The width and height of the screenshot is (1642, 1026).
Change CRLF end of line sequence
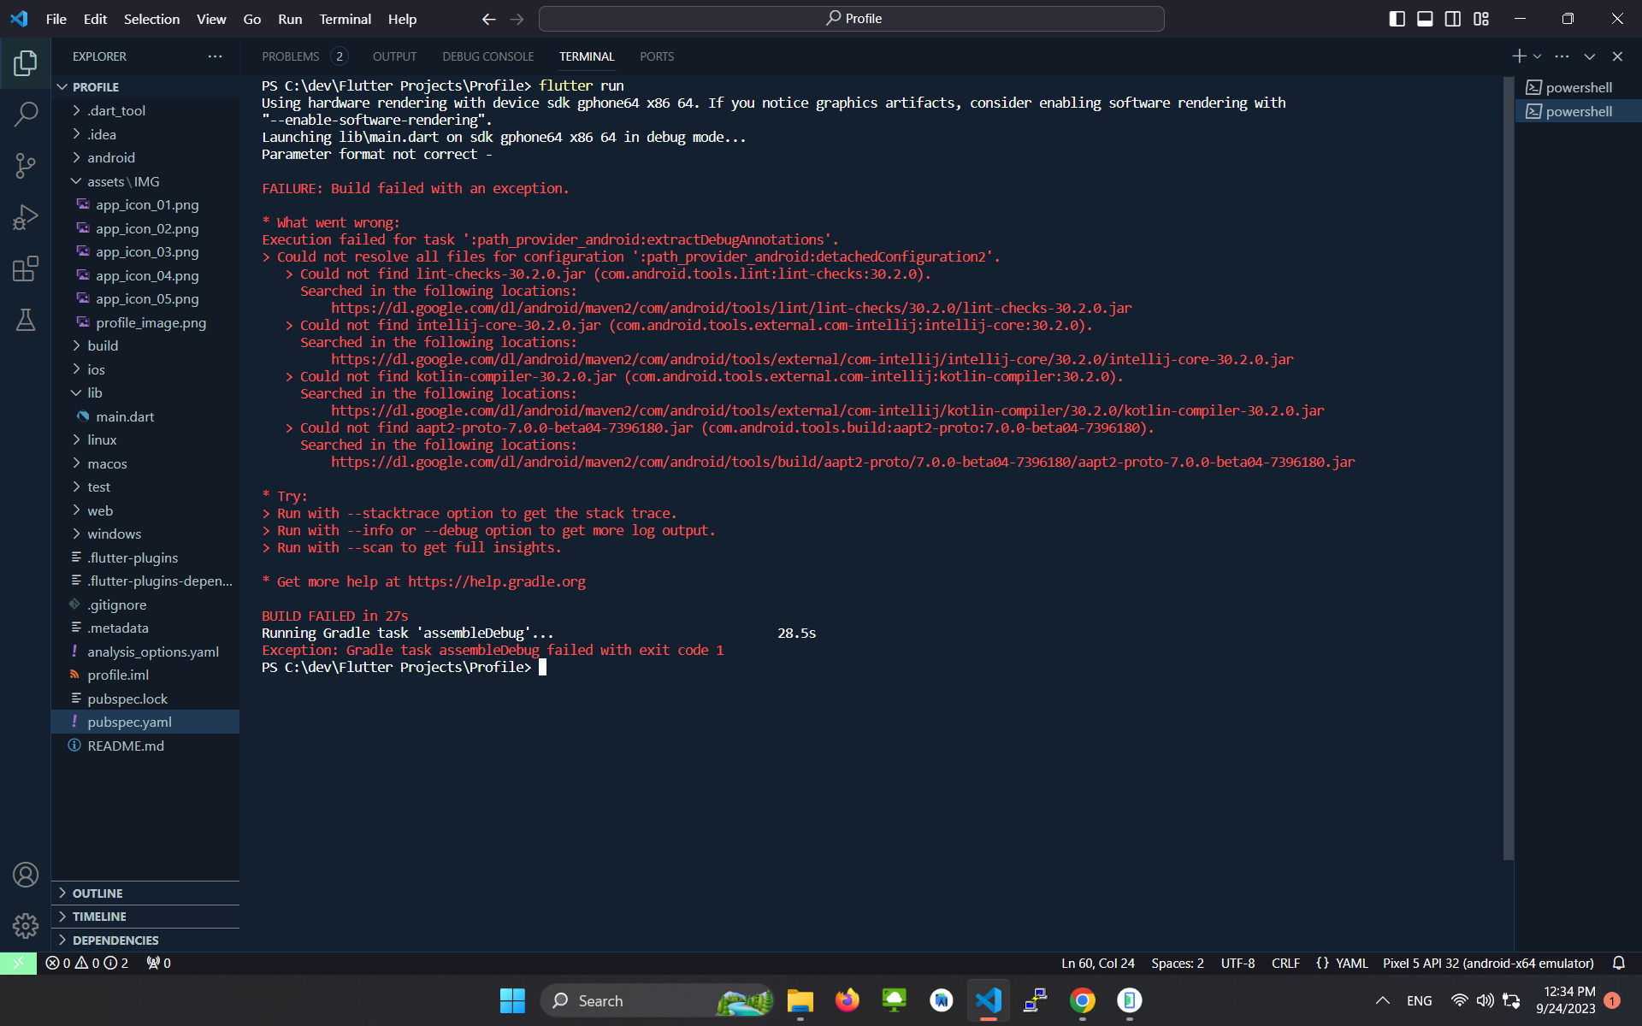pos(1285,963)
